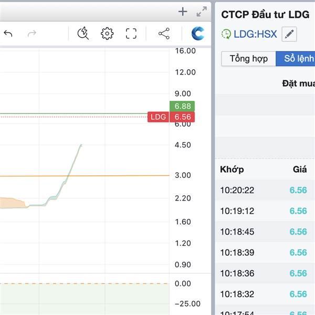The height and width of the screenshot is (315, 315).
Task: Add new chart with plus icon
Action: [x=183, y=12]
